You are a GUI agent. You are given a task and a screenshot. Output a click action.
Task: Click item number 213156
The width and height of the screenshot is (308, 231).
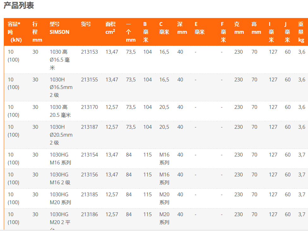[x=89, y=175]
